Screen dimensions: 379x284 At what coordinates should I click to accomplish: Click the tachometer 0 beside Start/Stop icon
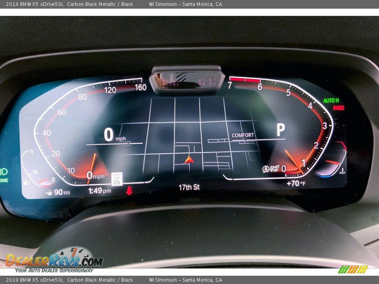(x=283, y=169)
